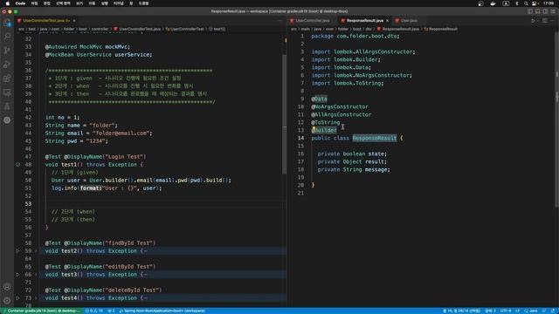Switch to the User.java tab
The width and height of the screenshot is (559, 314).
(409, 21)
